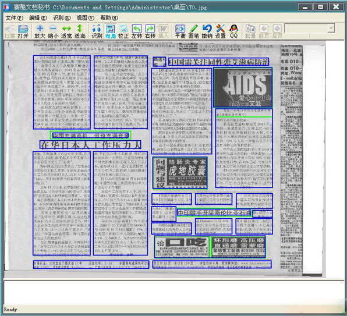This screenshot has width=347, height=316.
Task: Fit image to width with 适宽
Action: coord(66,31)
